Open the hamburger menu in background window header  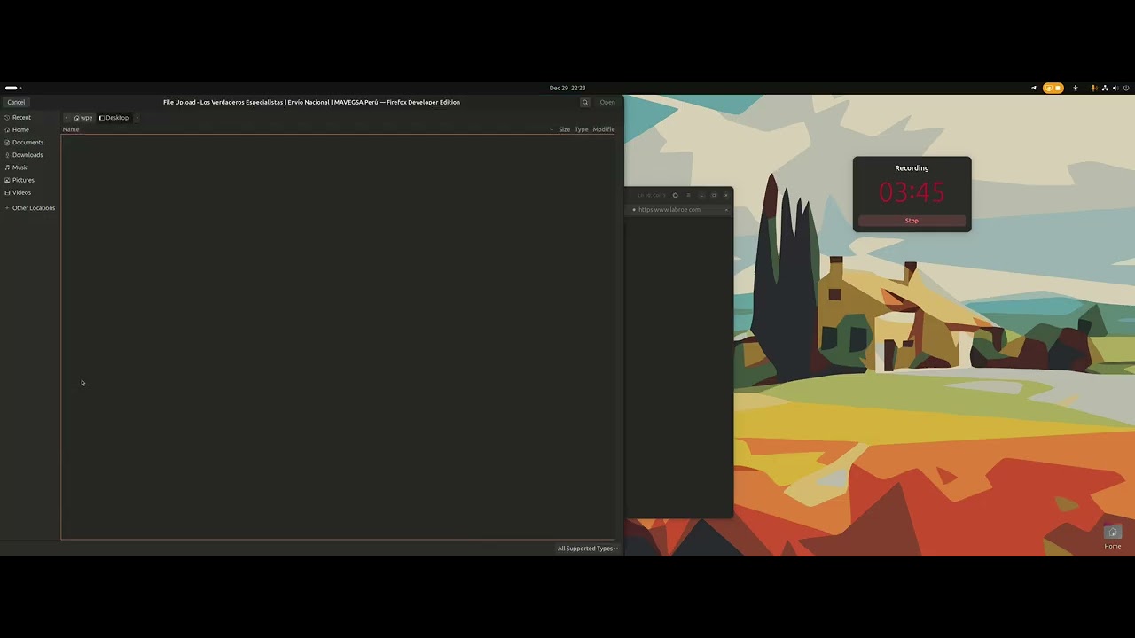click(688, 195)
